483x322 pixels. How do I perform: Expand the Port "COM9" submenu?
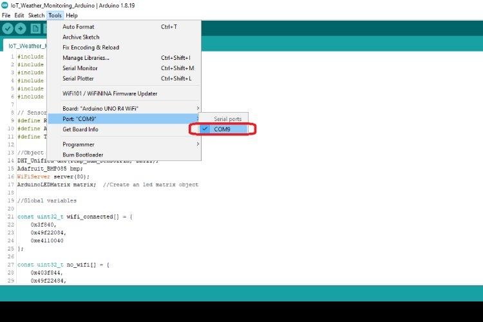point(124,119)
